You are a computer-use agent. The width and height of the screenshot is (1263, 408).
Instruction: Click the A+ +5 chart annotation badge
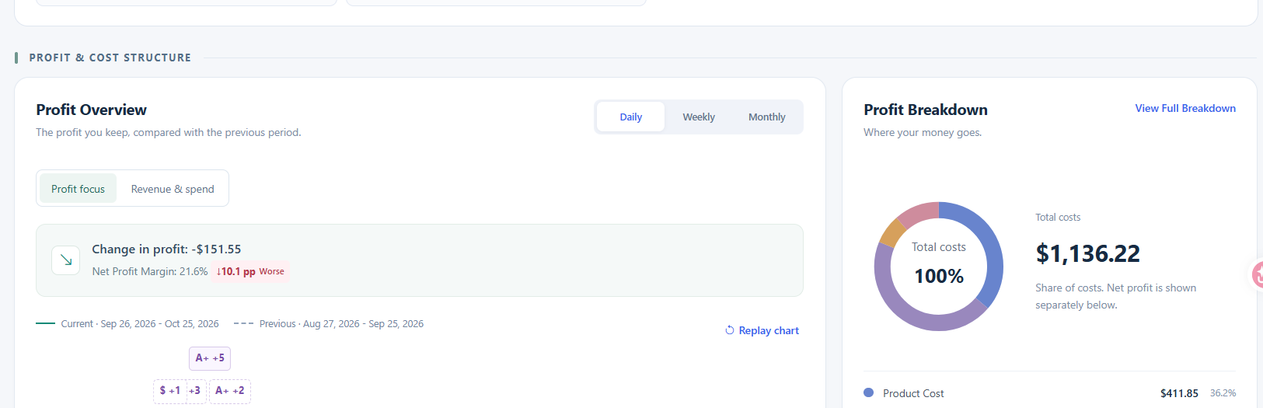(x=210, y=358)
